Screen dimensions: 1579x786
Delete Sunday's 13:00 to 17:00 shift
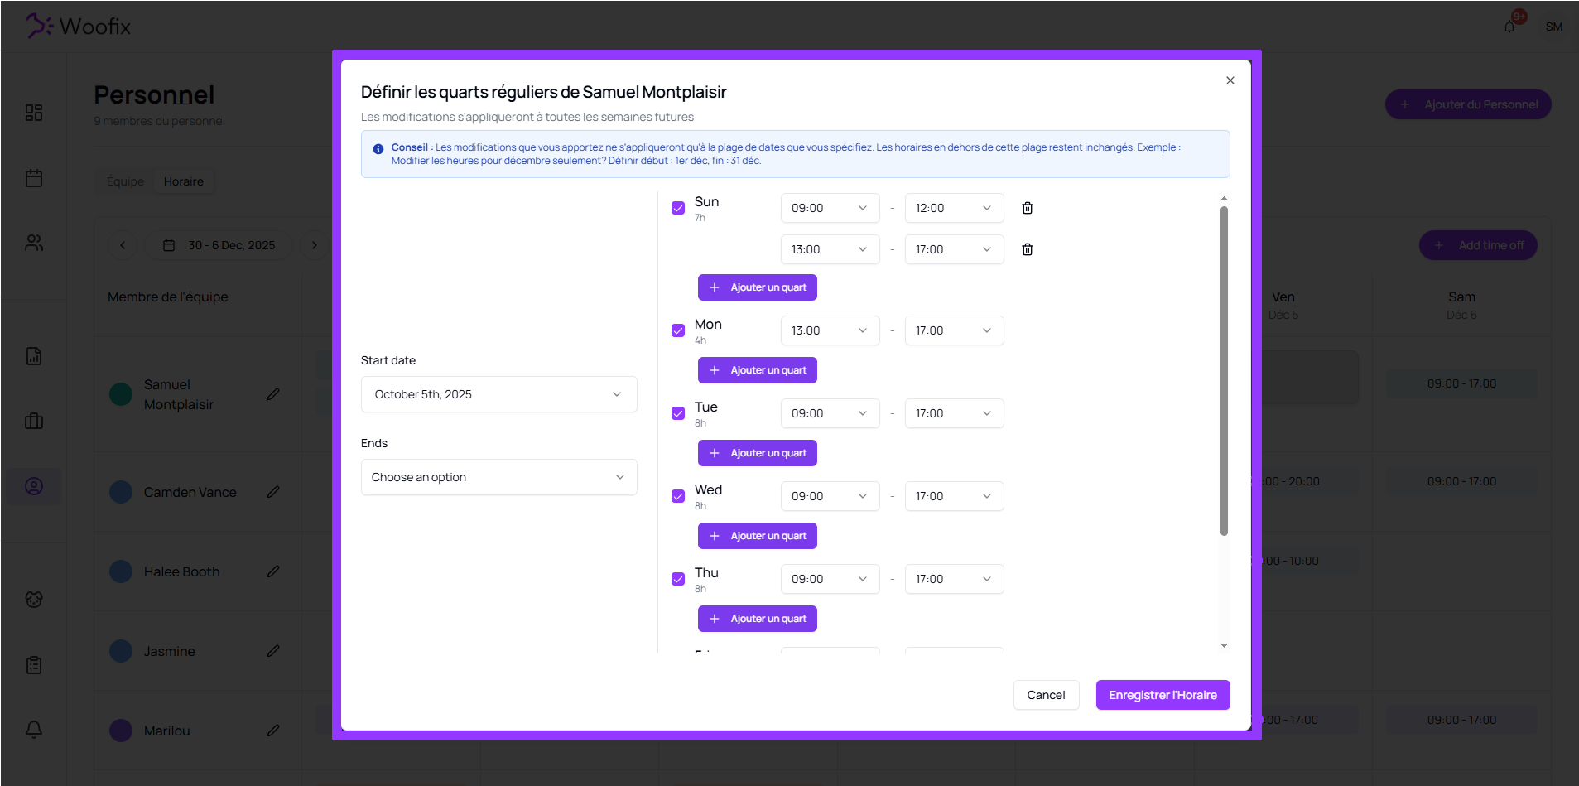(1027, 249)
